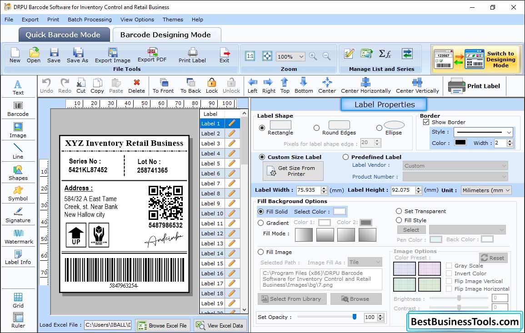Click Export Image in File Tools

click(113, 55)
